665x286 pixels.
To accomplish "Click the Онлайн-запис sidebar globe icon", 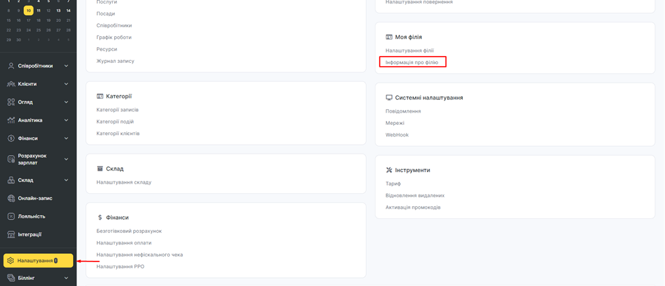I will click(11, 199).
